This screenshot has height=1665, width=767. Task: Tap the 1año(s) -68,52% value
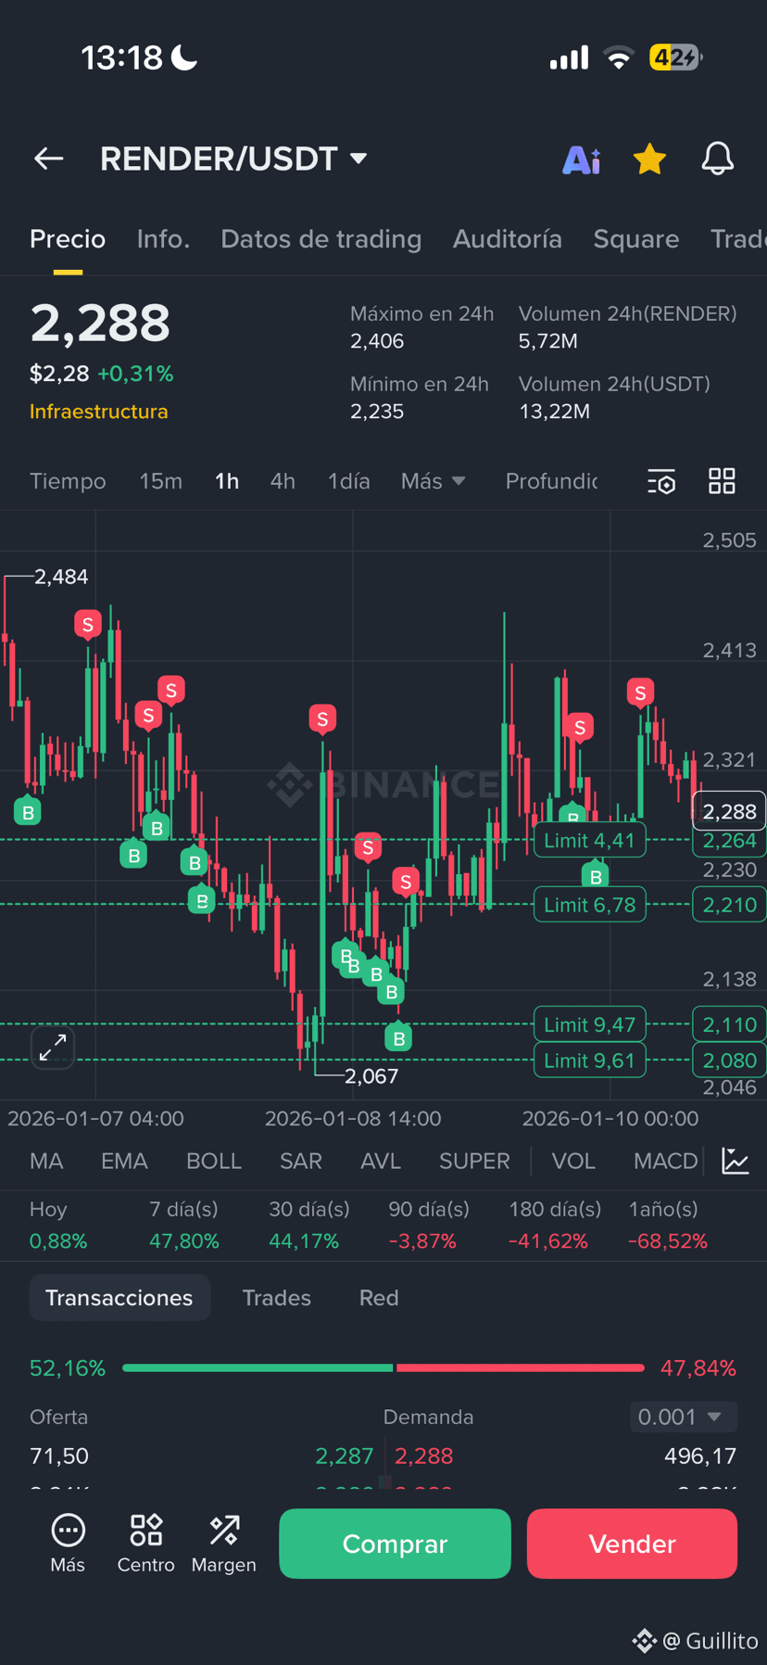click(x=668, y=1241)
